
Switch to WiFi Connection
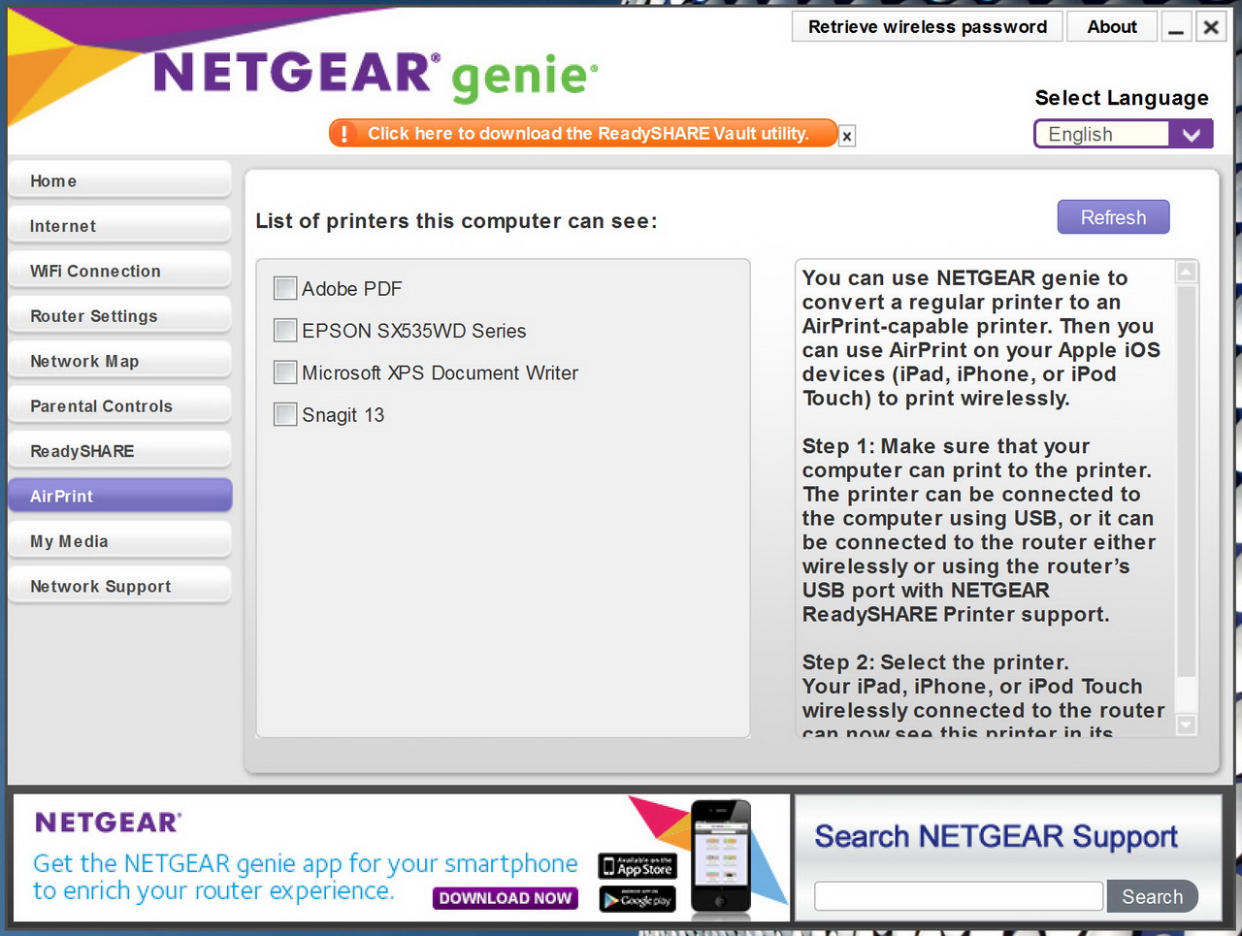pos(120,272)
